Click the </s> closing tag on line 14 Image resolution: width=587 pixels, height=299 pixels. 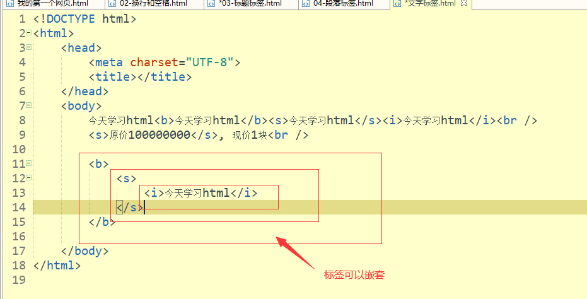(130, 207)
